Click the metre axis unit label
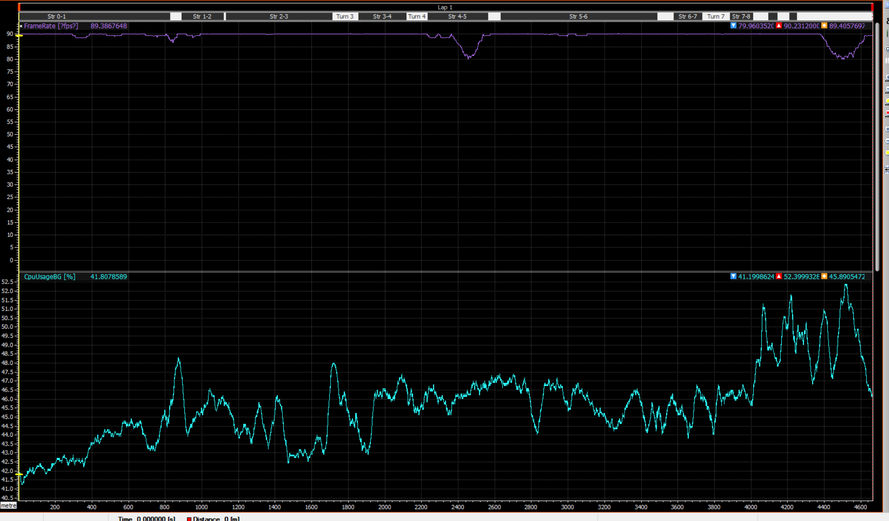Viewport: 889px width, 521px height. [9, 505]
